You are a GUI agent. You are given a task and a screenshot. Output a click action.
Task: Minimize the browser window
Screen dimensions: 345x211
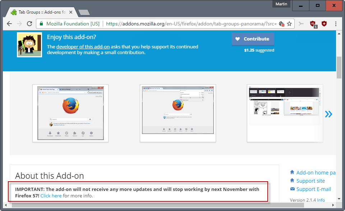(x=301, y=5)
